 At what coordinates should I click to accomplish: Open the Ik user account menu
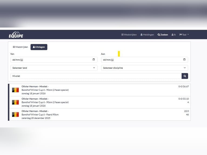[173, 35]
